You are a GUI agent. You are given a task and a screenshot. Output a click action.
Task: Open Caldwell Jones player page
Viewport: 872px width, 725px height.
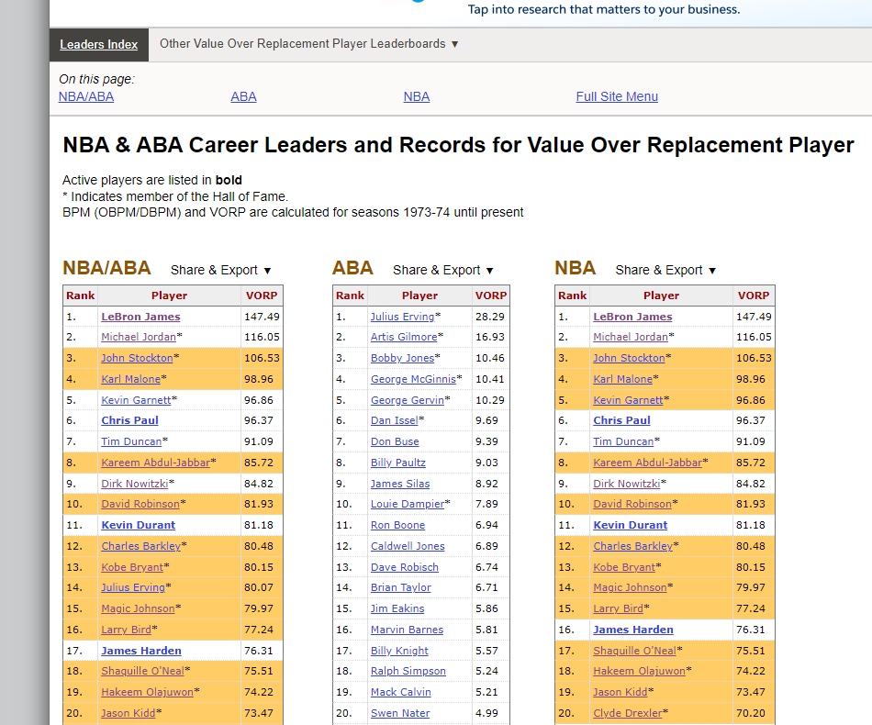click(x=408, y=547)
